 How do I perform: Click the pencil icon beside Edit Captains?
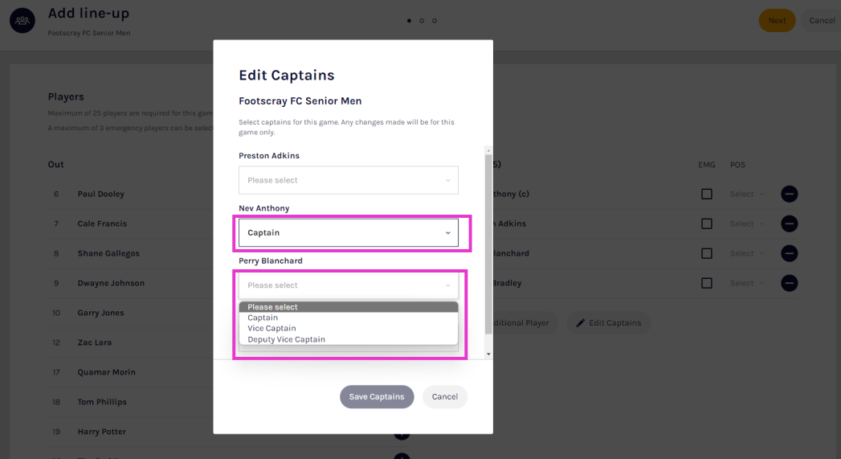(580, 323)
